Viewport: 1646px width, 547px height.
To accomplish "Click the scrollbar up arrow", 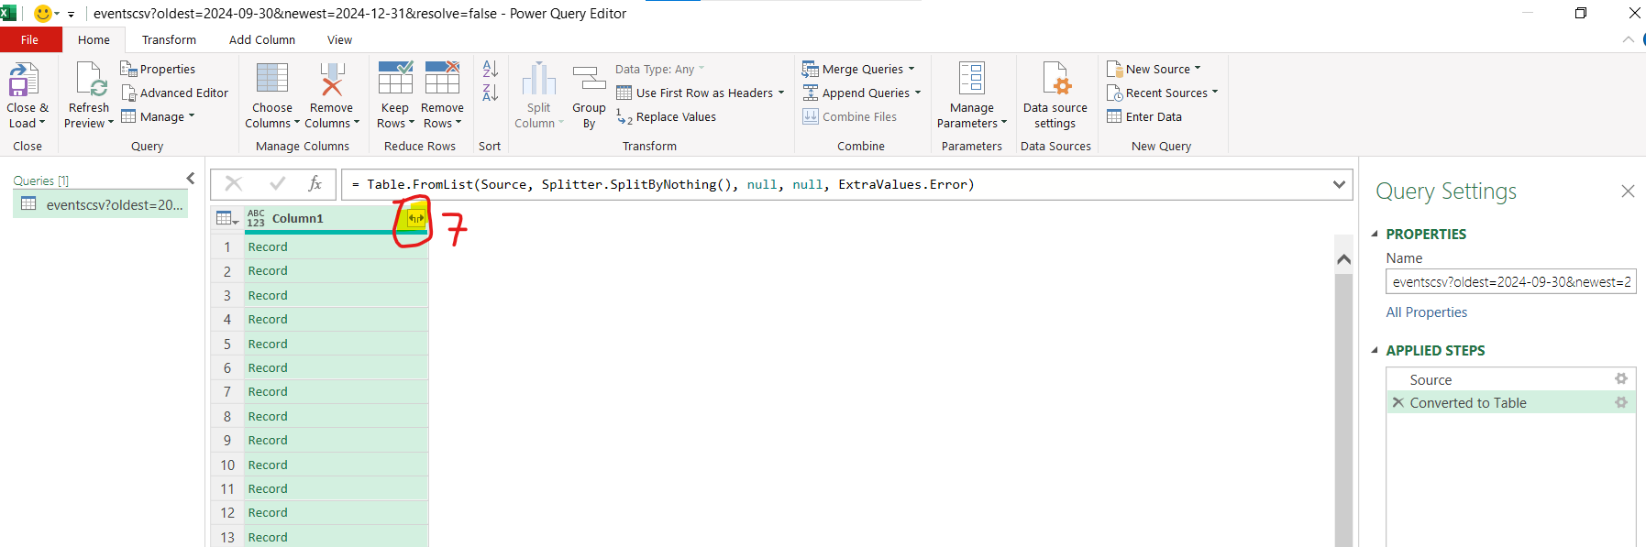I will click(x=1343, y=259).
